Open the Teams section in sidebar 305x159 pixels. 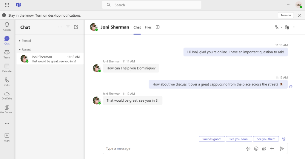point(7,54)
